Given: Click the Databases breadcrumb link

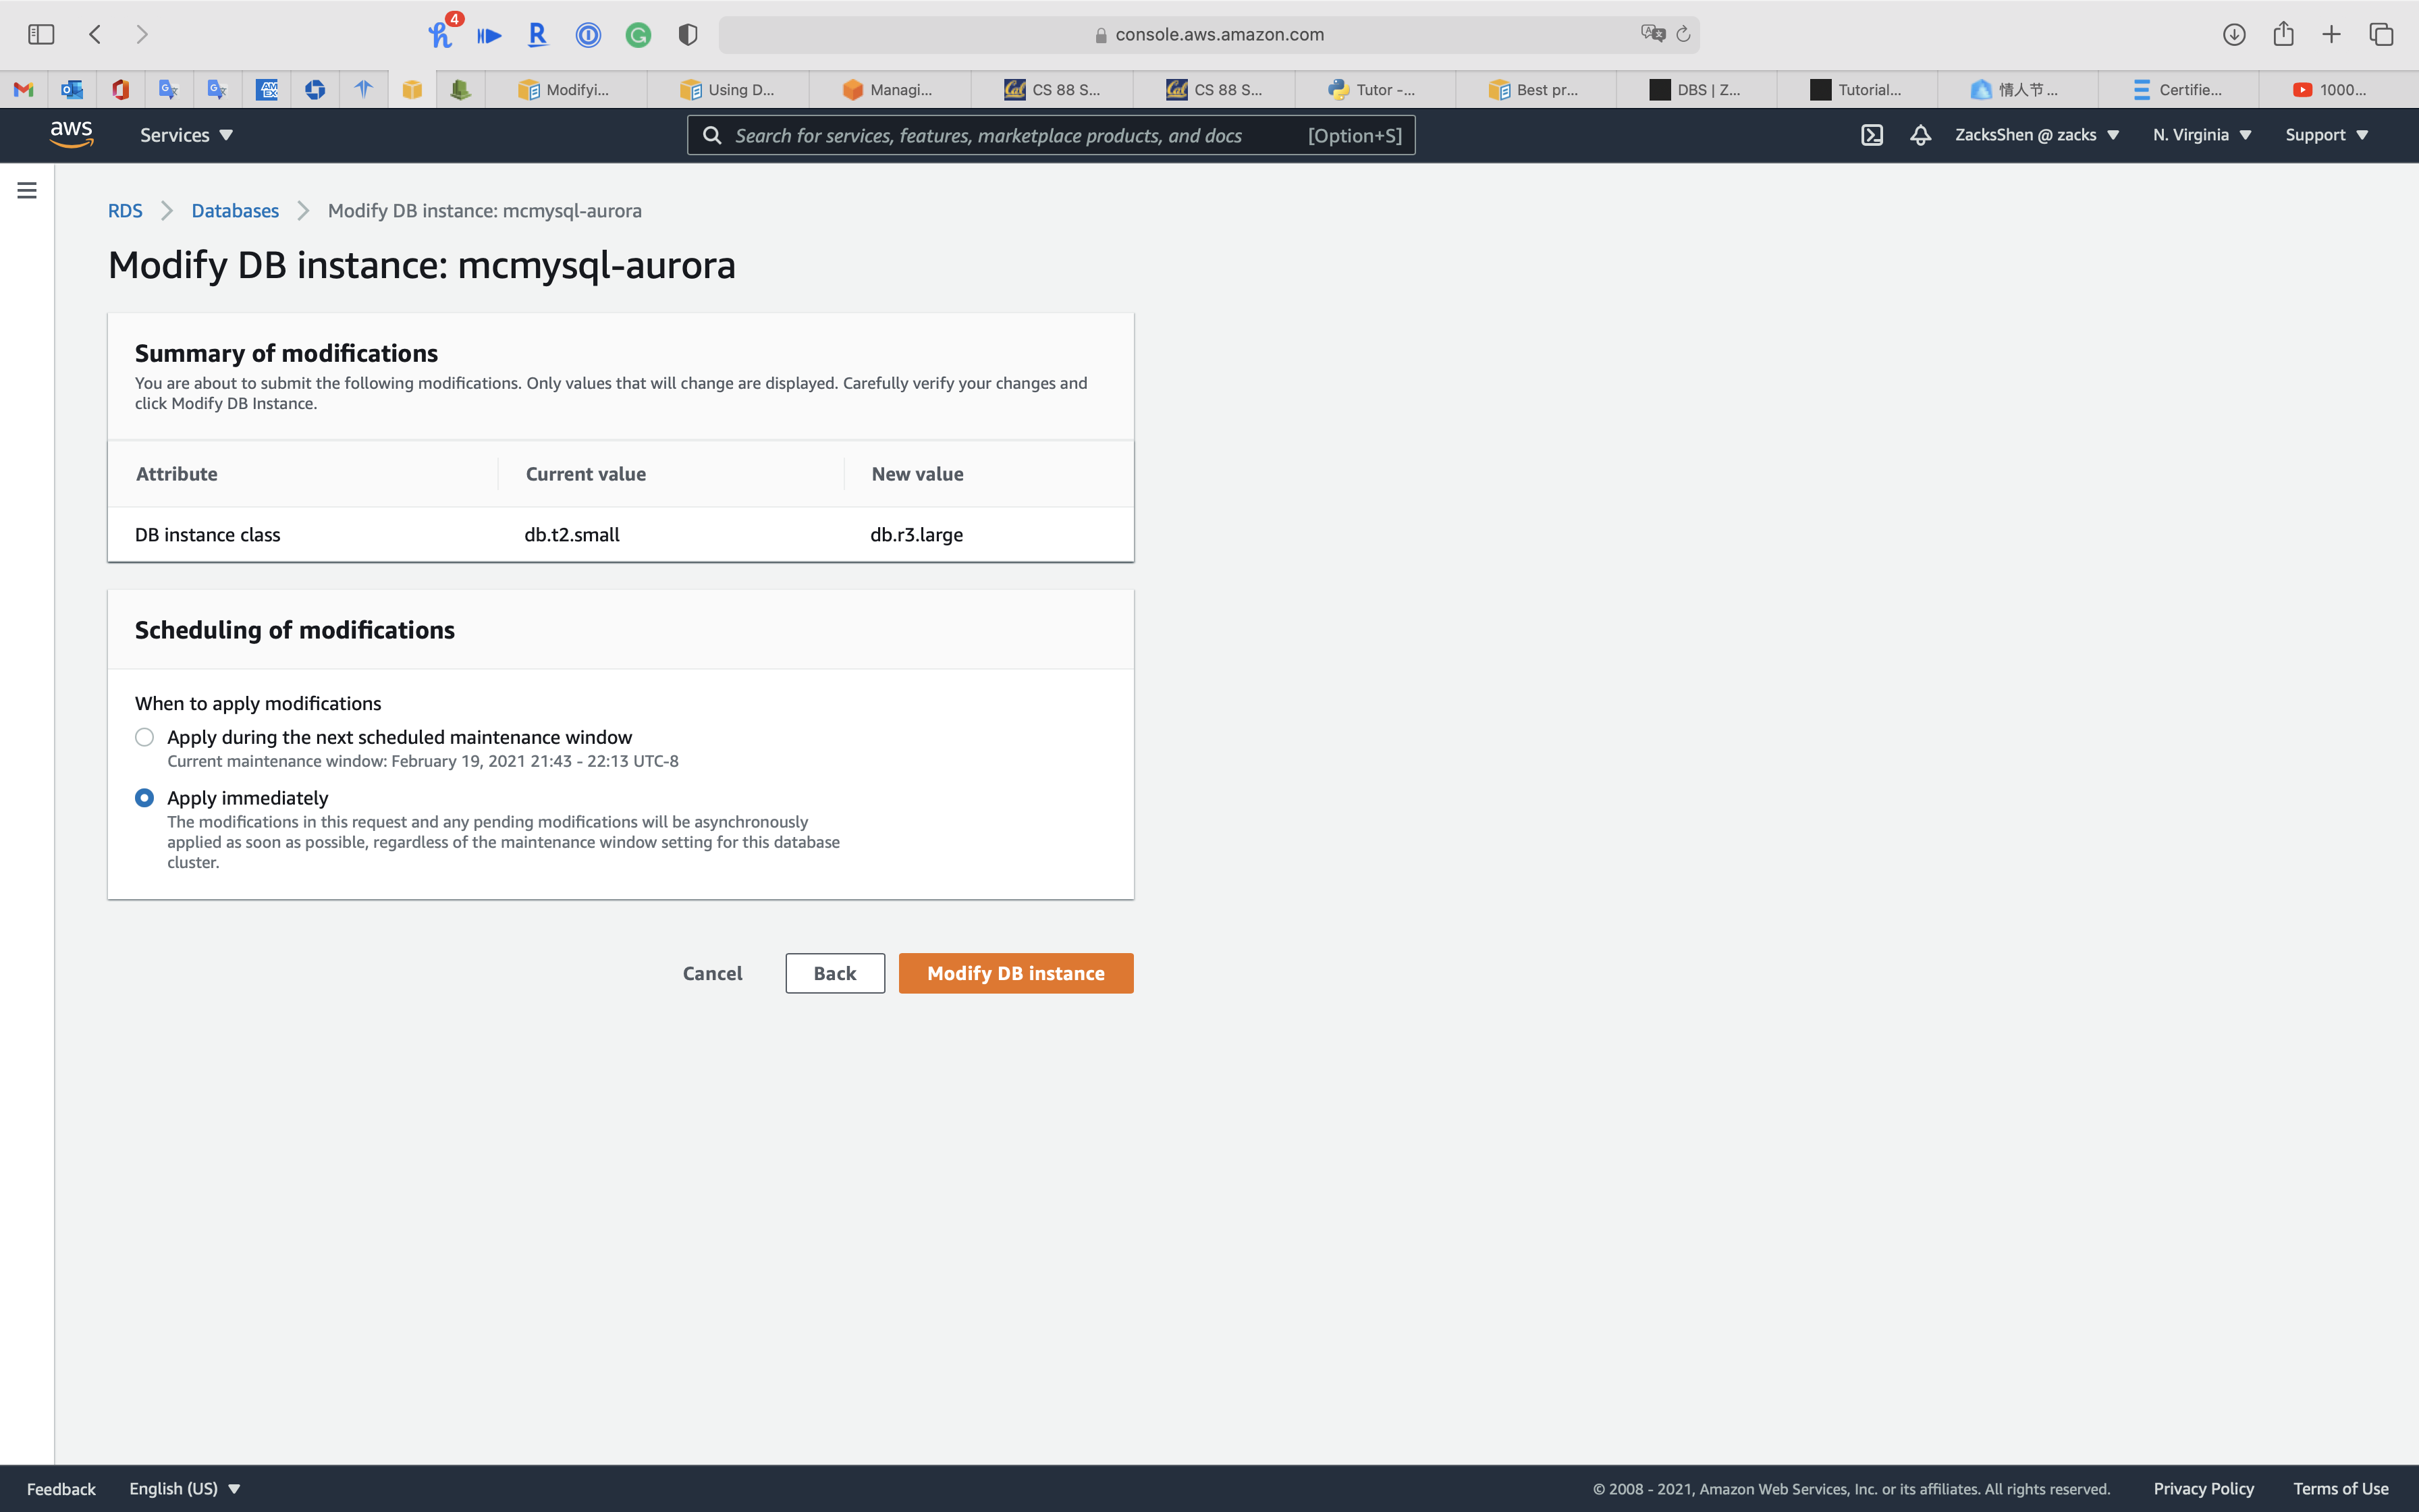Looking at the screenshot, I should click(x=235, y=211).
